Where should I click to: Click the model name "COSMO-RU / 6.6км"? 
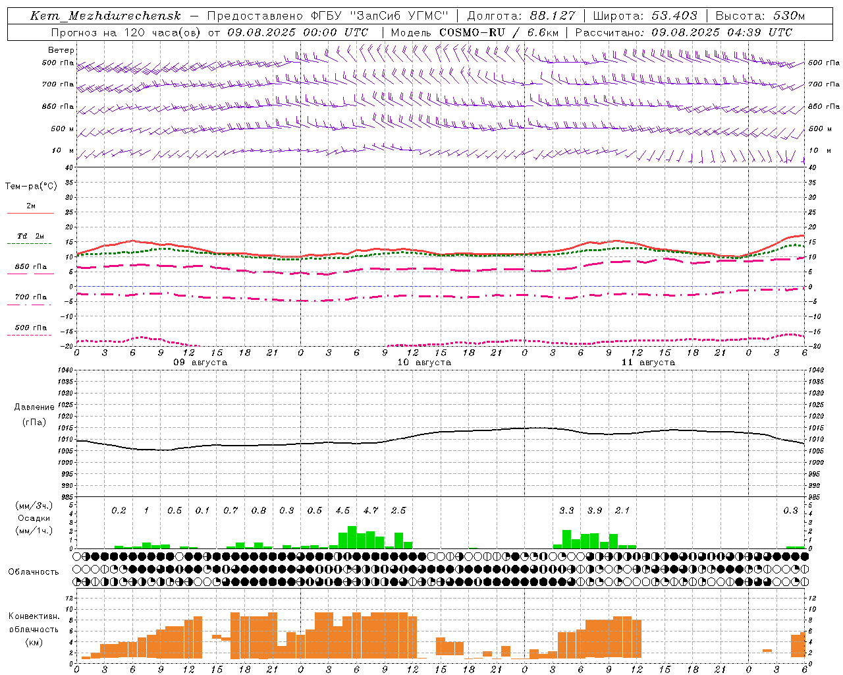tap(499, 32)
